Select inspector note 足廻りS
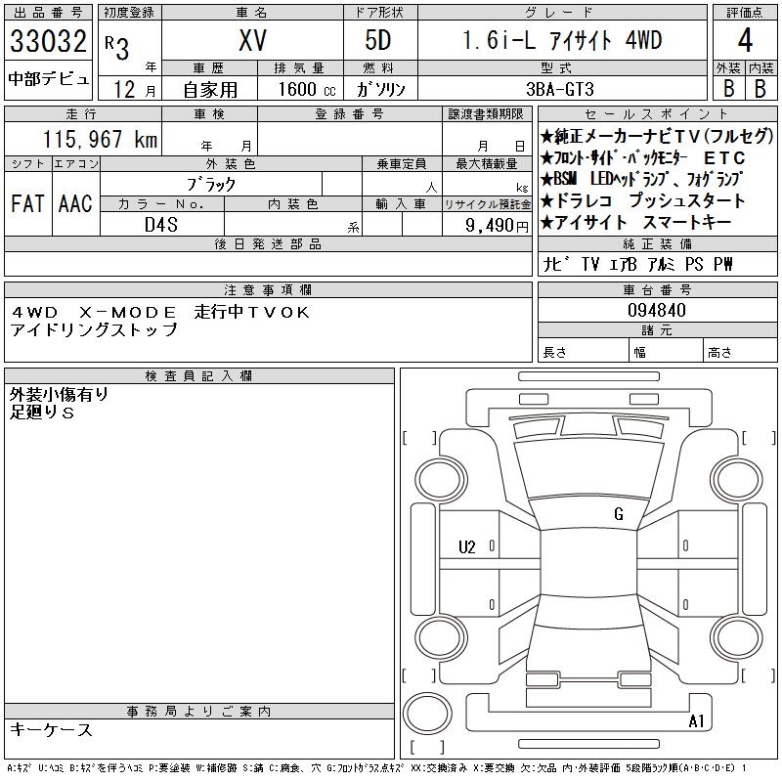This screenshot has height=782, width=782. click(x=42, y=412)
